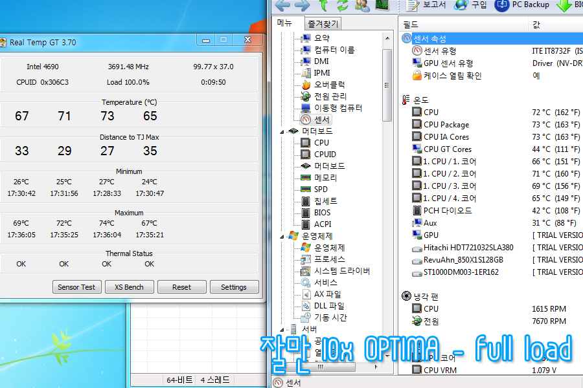Image resolution: width=583 pixels, height=388 pixels.
Task: Open the 메모리 tree entry
Action: click(x=319, y=178)
